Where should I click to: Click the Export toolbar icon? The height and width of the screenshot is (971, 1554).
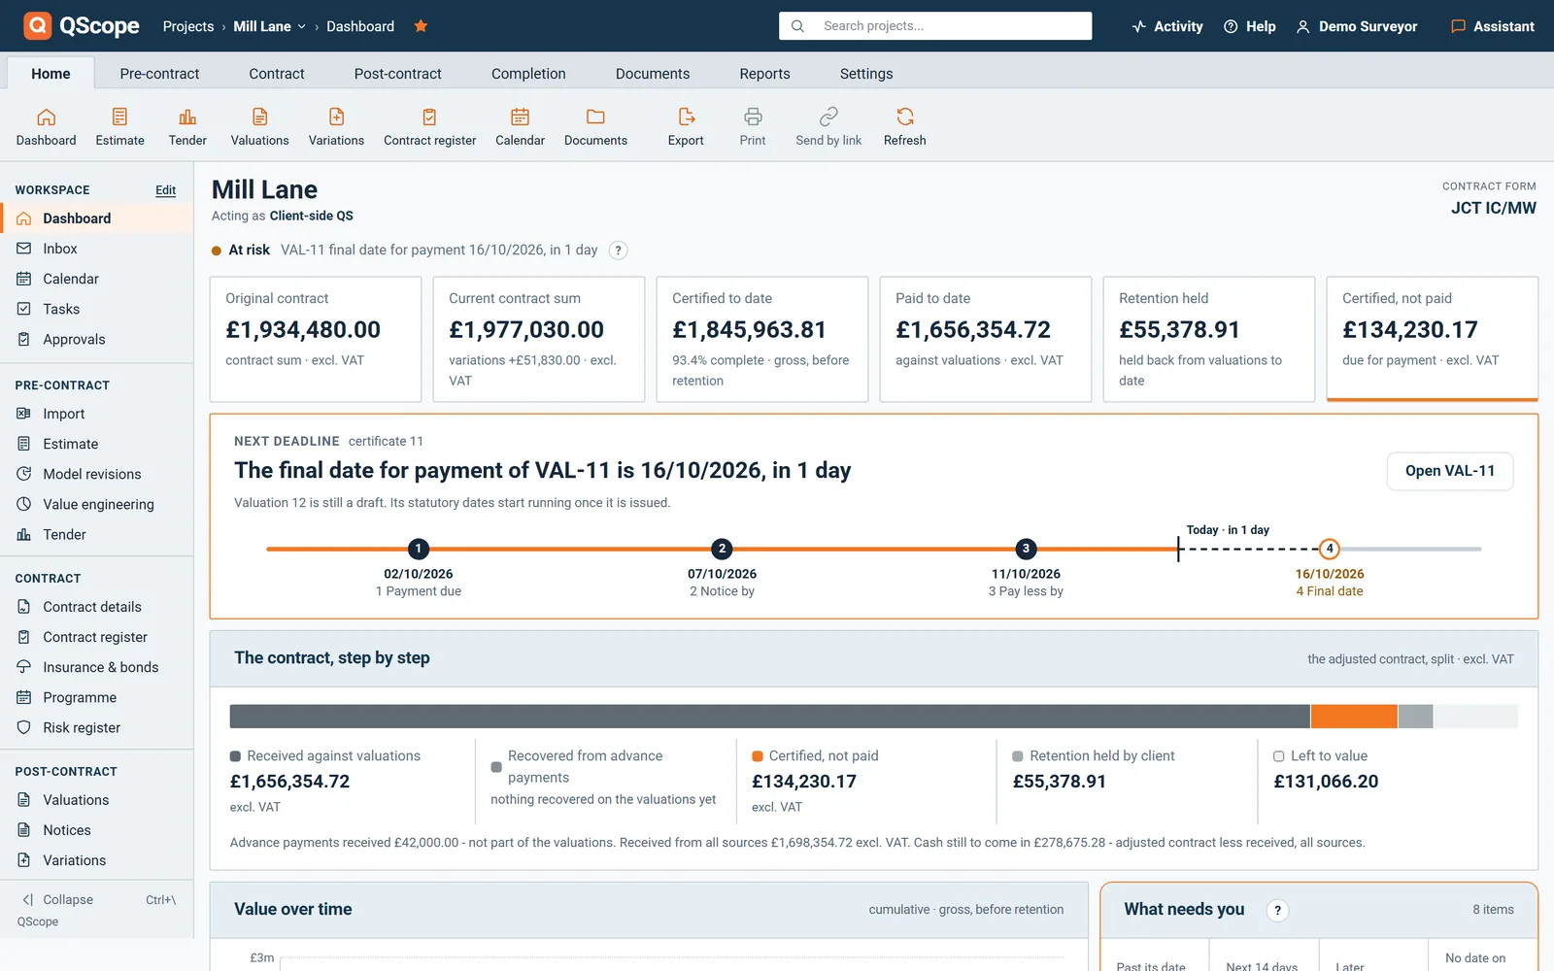686,127
